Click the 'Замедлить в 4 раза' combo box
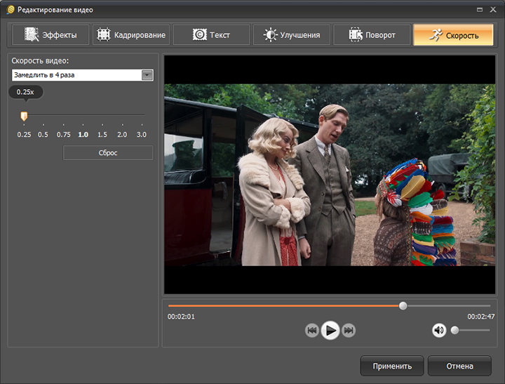 coord(83,75)
